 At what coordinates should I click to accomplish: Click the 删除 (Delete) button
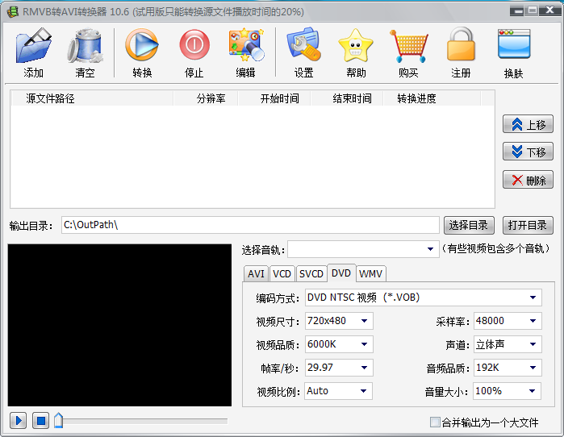click(x=528, y=180)
